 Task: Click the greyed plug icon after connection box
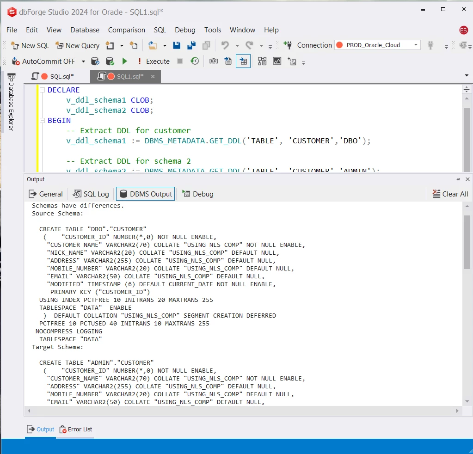click(x=430, y=46)
